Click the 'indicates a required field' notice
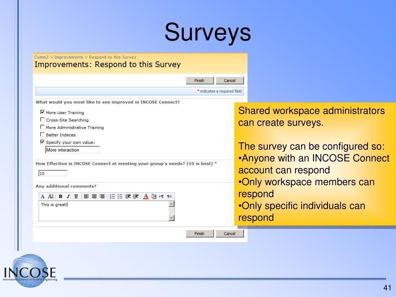Screen dimensions: 396x297 tap(220, 91)
